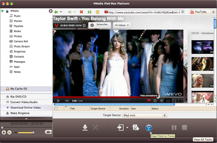Click the View All Tasks button
Screen dimensions: 217x143
point(203,140)
